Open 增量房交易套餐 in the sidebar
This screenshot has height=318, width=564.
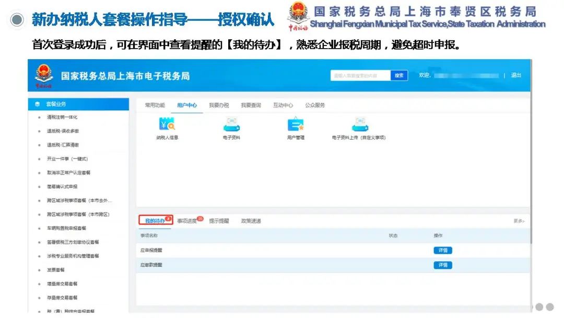click(x=62, y=284)
